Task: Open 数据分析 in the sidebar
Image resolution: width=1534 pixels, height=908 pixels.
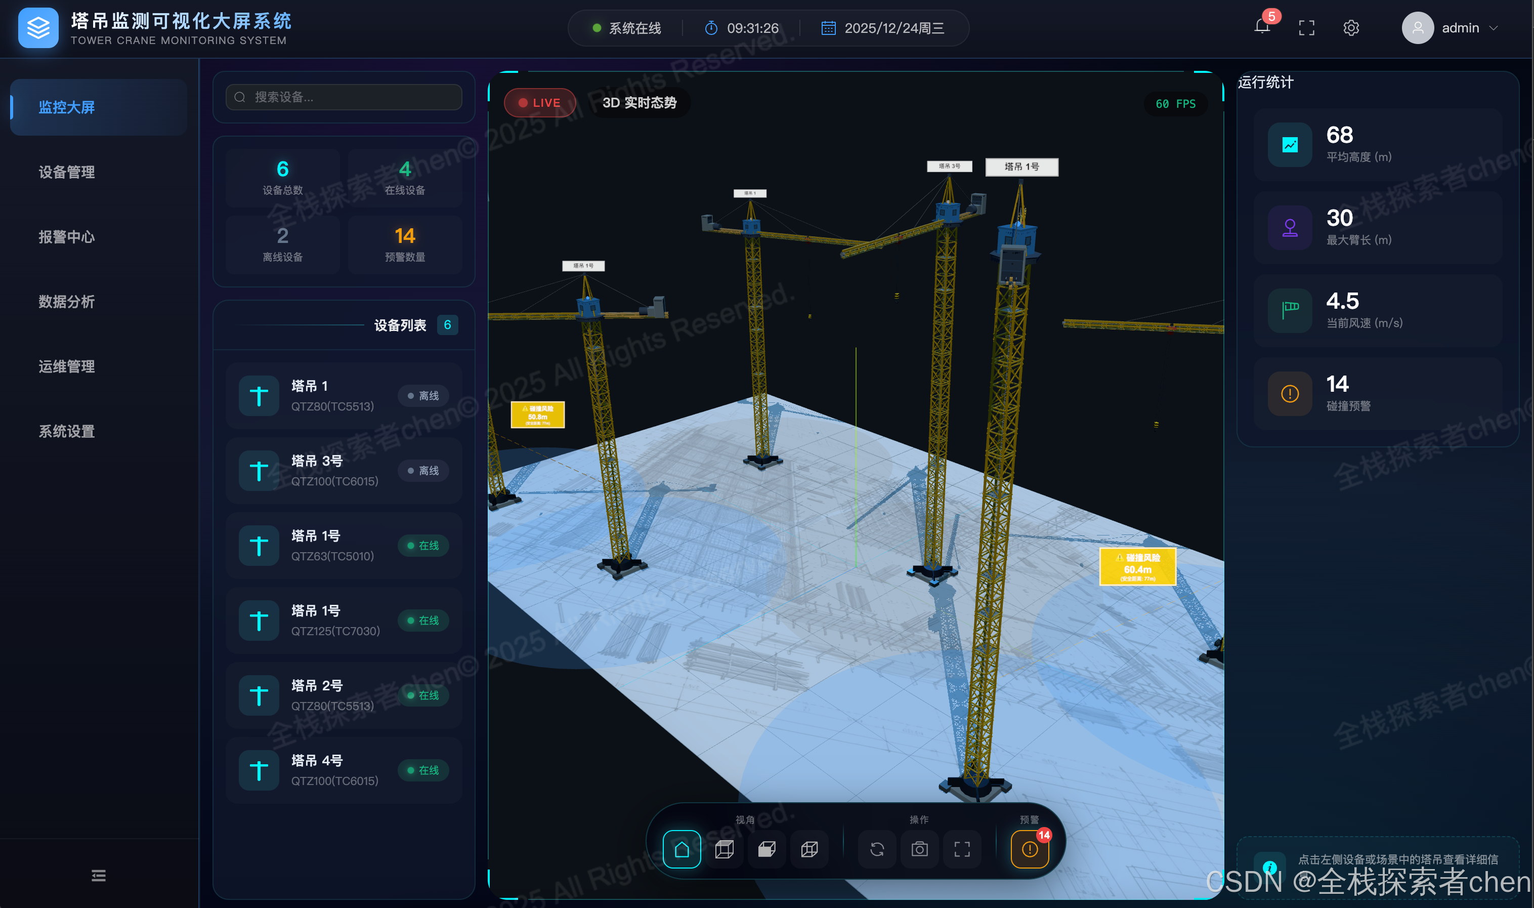Action: click(x=99, y=302)
